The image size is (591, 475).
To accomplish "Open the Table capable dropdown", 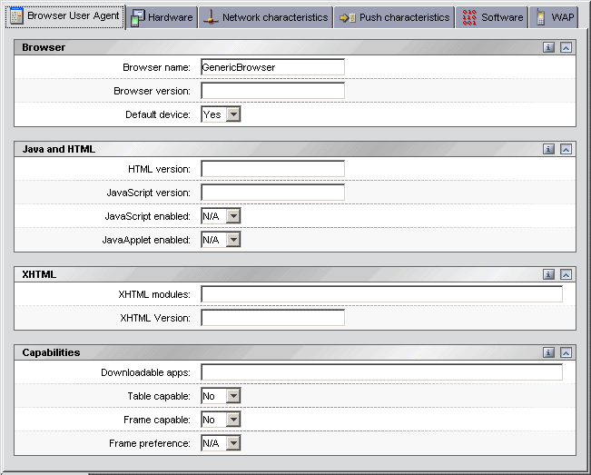I will [x=221, y=396].
